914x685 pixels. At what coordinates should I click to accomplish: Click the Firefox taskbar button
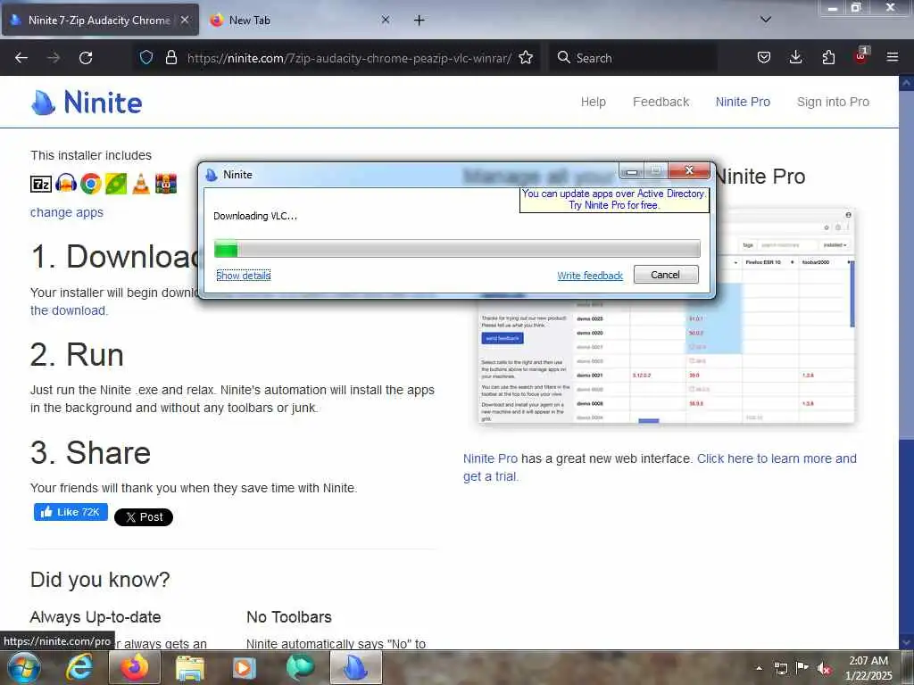coord(134,667)
